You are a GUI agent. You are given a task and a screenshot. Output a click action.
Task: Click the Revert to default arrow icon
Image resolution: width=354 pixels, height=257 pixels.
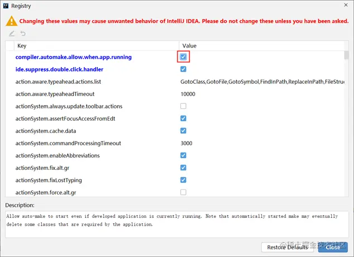[23, 34]
